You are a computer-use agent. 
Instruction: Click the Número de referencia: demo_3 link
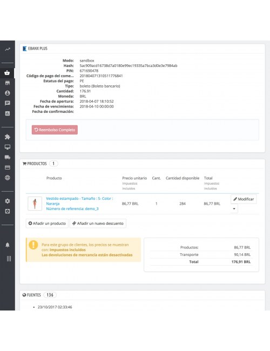72,208
